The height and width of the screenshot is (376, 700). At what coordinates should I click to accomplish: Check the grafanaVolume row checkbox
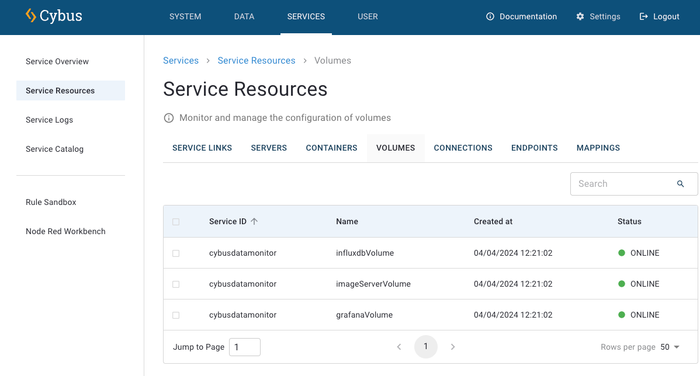pyautogui.click(x=176, y=315)
